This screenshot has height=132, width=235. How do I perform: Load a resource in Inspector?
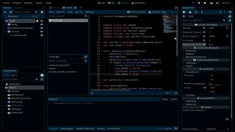click(190, 12)
